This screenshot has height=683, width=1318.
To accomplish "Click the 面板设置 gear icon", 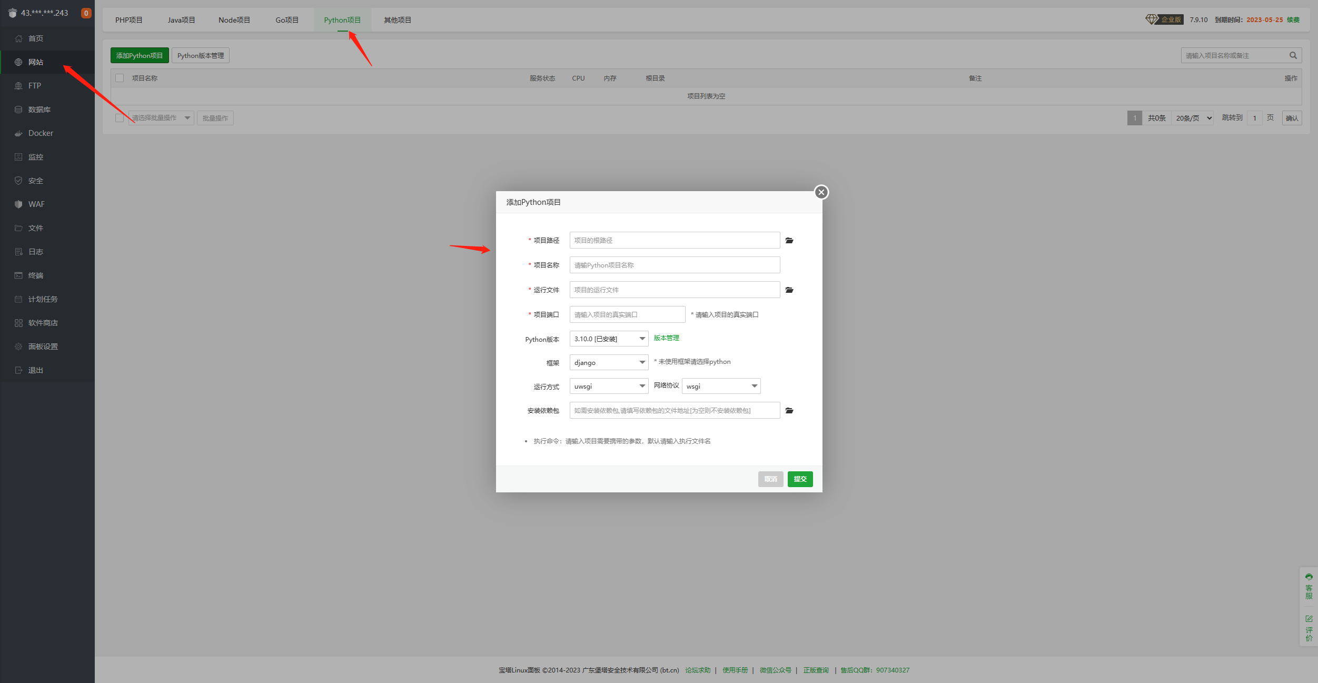I will coord(18,347).
